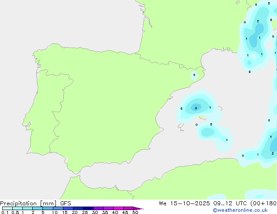Screen dimensions: 277x214
Task: Click the 45–50 mm legend swatch
Action: click(128, 208)
